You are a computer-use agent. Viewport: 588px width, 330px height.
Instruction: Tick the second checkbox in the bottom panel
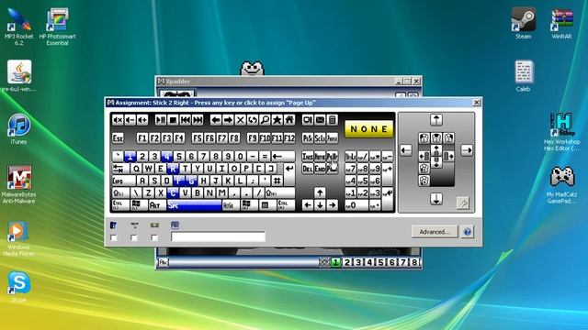(x=134, y=237)
